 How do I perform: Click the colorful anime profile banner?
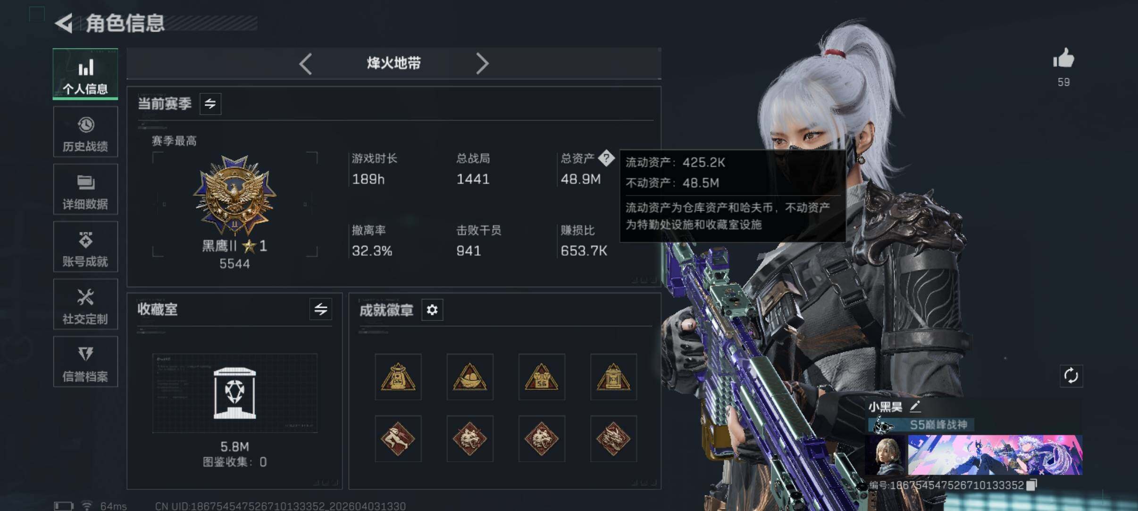click(x=995, y=454)
